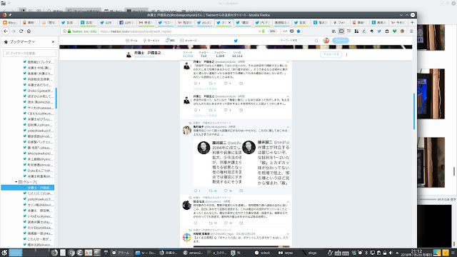Close the active Twitter tab
Screen dimensions: 457x257
pyautogui.click(x=229, y=22)
